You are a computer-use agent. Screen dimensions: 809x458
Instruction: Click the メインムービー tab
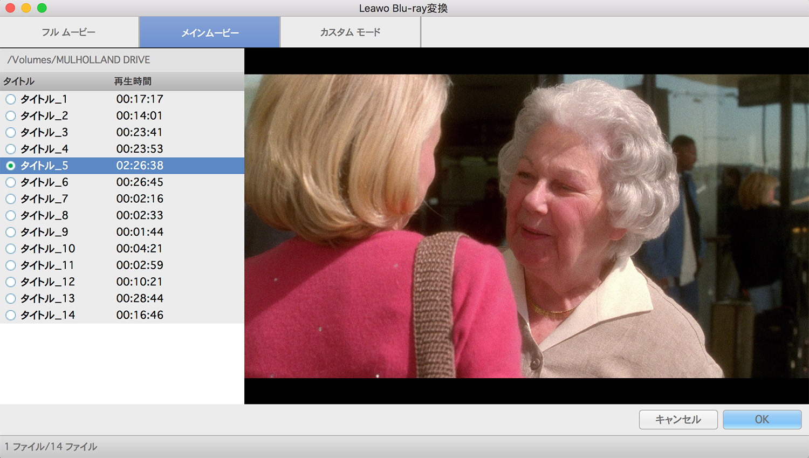(210, 33)
